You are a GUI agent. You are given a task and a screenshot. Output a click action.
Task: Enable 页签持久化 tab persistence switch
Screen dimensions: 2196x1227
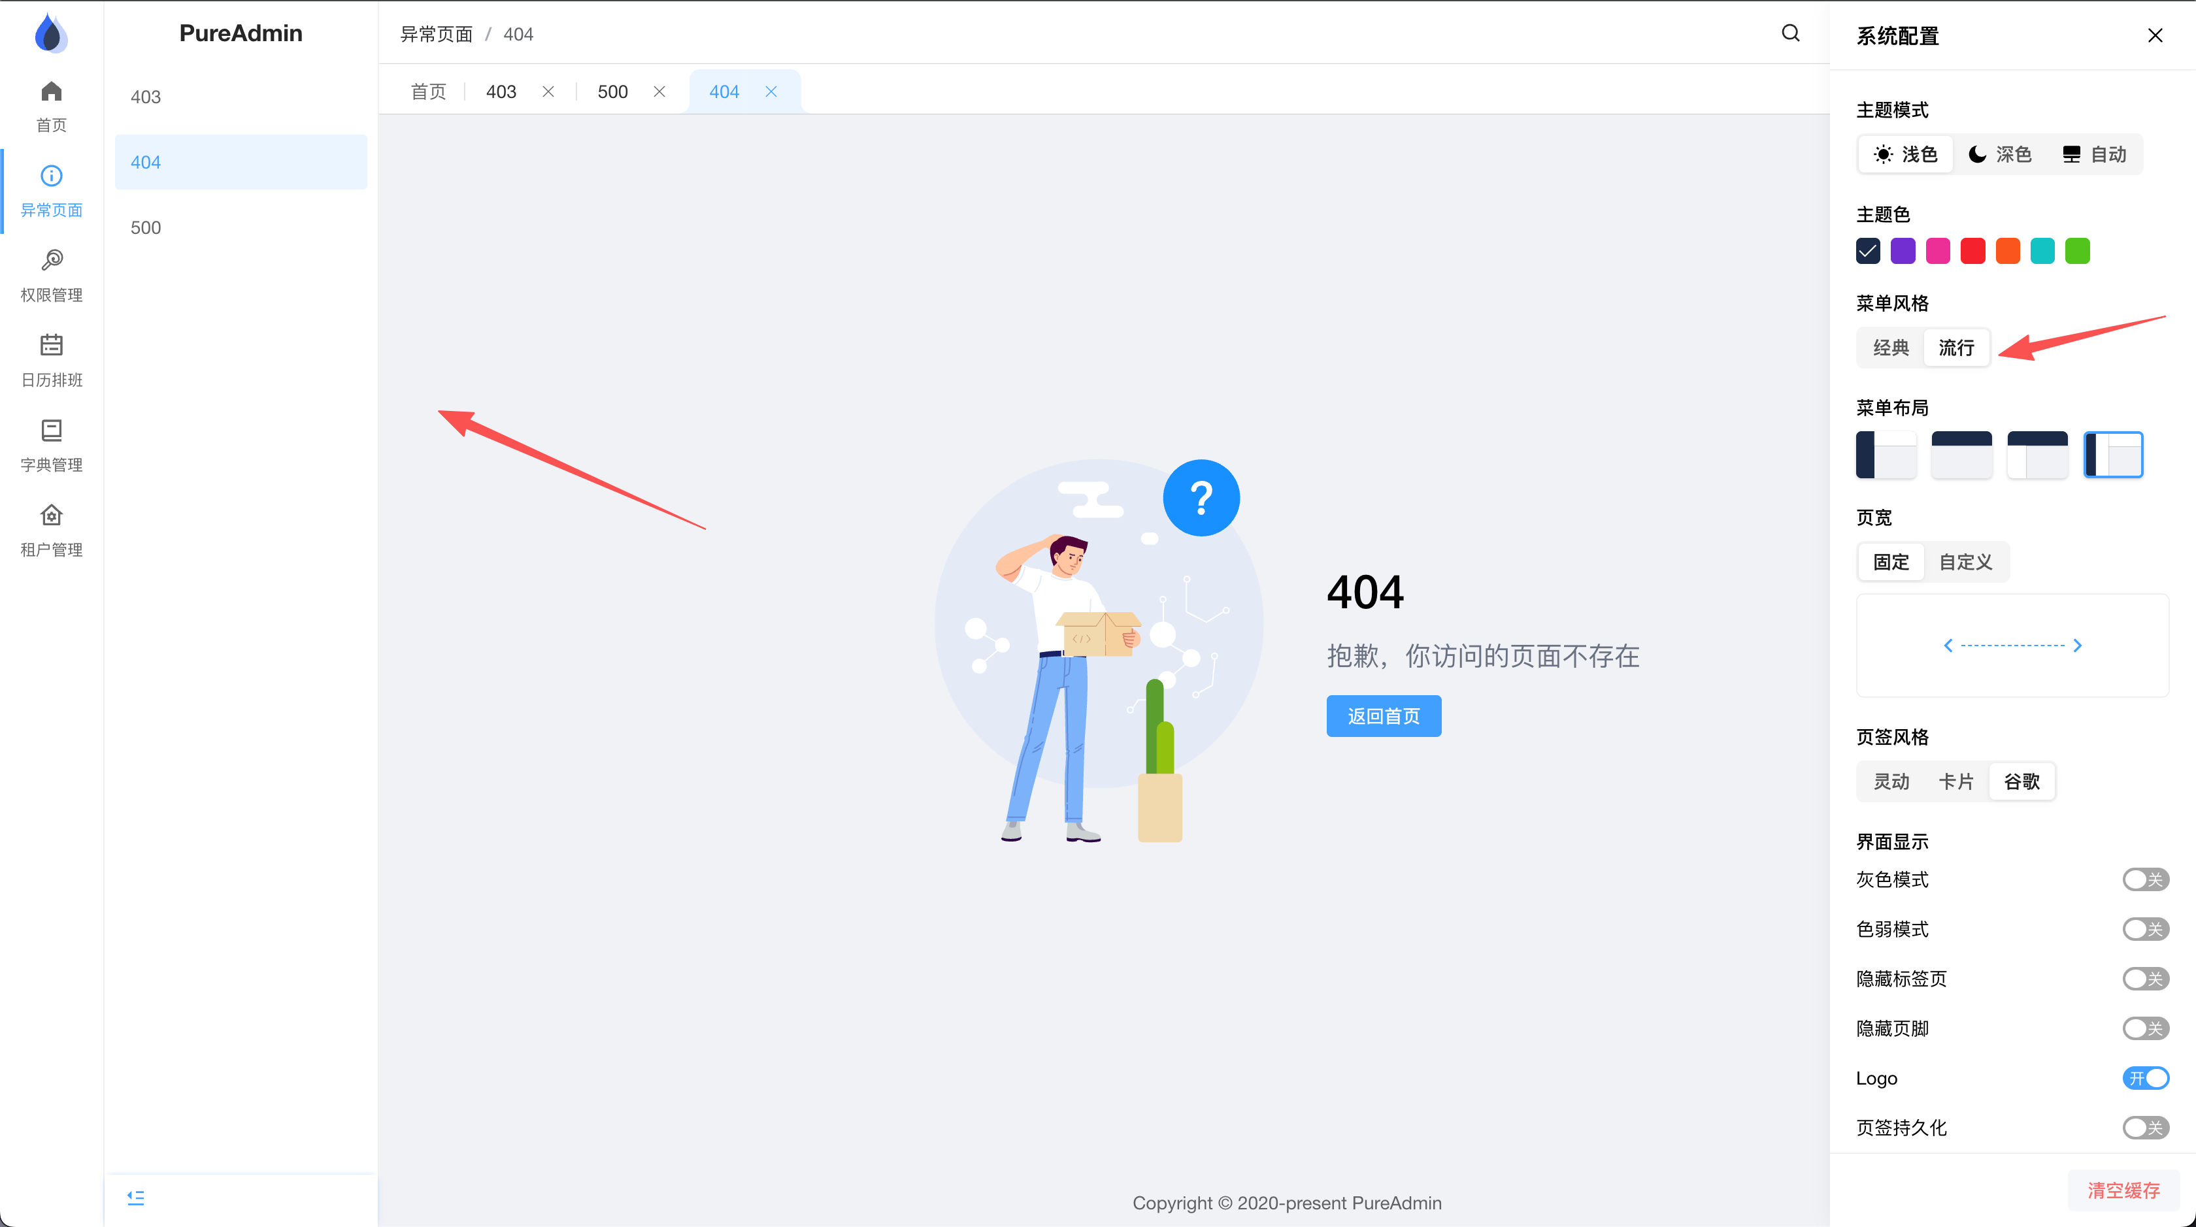2145,1127
